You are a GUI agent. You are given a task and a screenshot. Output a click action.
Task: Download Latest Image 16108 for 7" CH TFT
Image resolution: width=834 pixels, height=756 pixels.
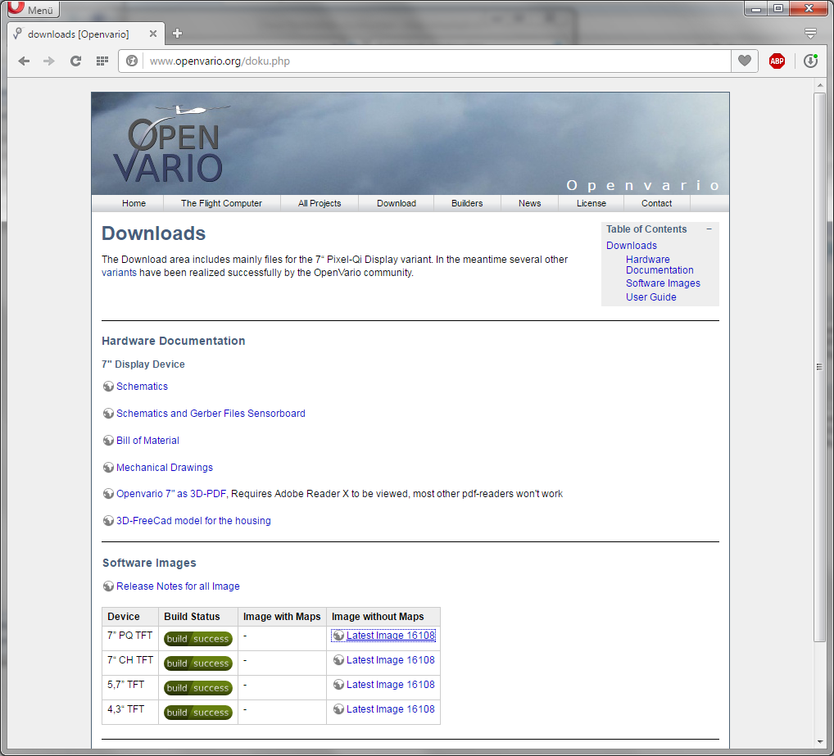391,660
